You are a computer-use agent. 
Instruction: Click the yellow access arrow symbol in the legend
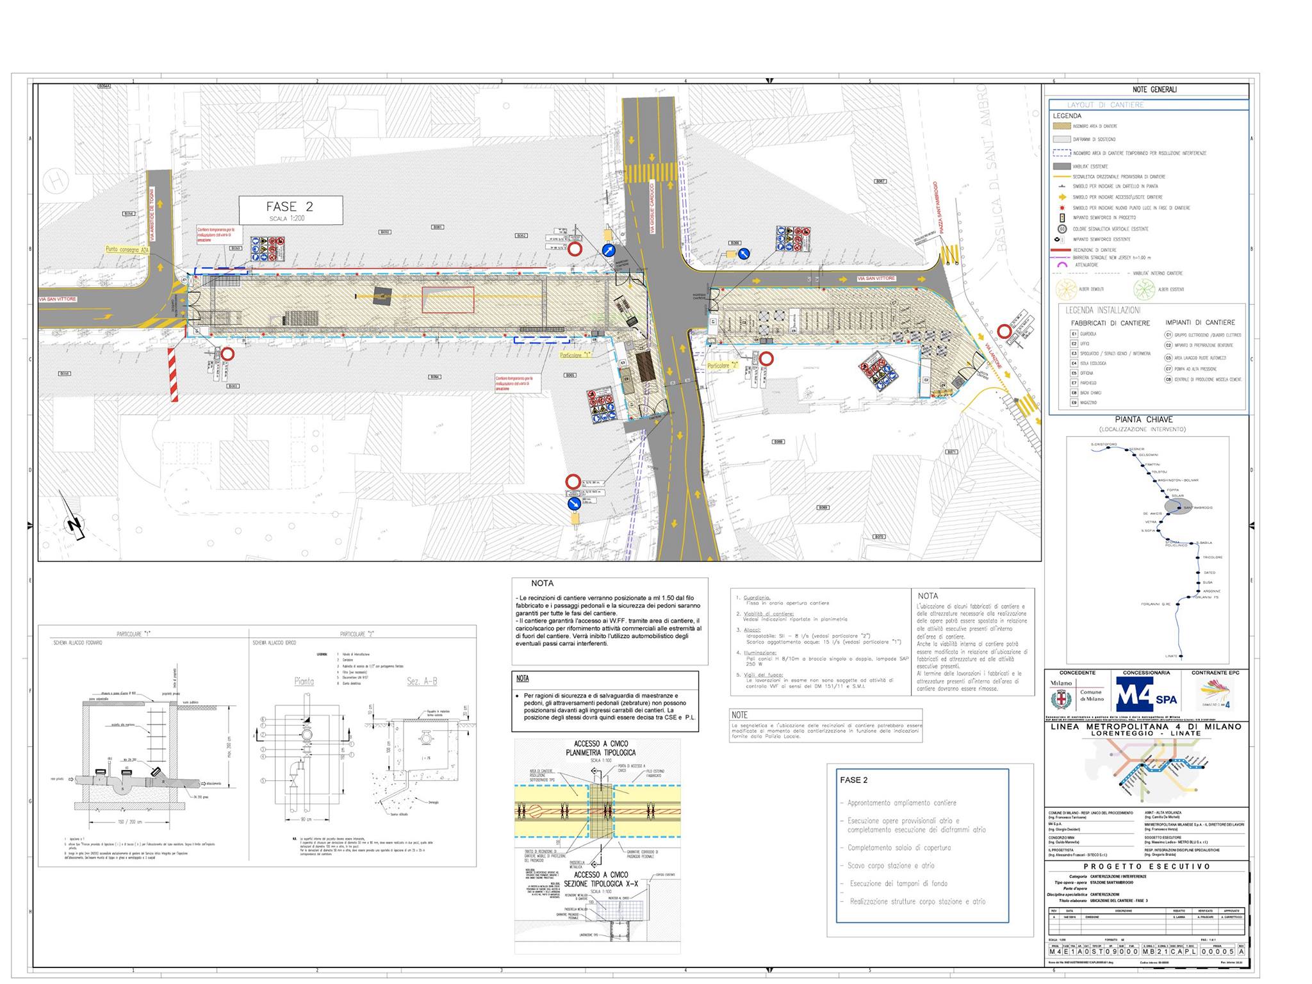coord(1062,197)
